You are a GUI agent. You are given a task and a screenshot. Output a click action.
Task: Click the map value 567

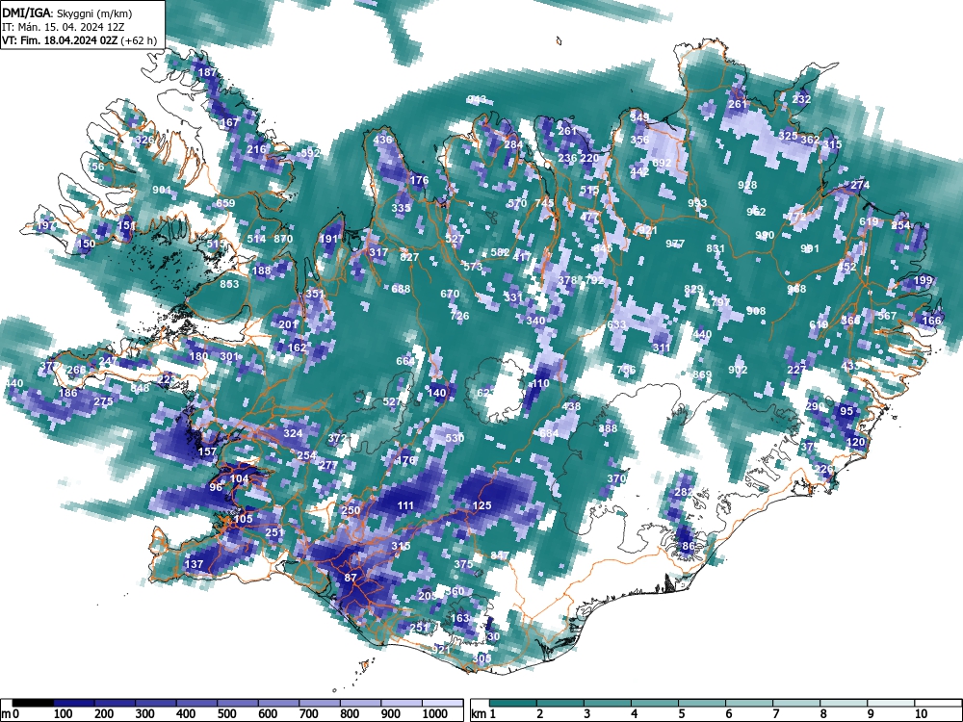pos(887,316)
